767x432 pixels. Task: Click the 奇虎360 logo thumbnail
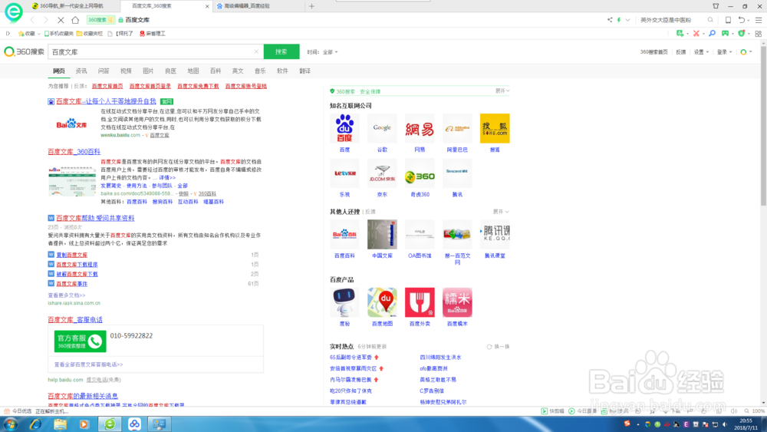pos(420,173)
